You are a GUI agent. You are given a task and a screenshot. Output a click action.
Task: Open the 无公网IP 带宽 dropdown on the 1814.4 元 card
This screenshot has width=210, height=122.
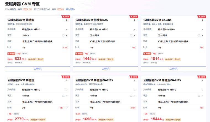tap(203, 35)
